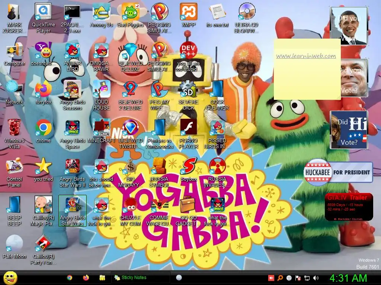Open Caillou(R) Magic Pla... shortcut
This screenshot has width=381, height=285.
click(43, 211)
